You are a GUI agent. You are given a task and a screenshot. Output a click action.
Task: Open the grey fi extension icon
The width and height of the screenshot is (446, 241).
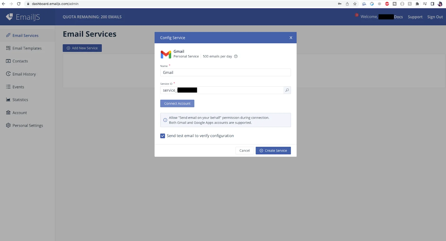[410, 4]
